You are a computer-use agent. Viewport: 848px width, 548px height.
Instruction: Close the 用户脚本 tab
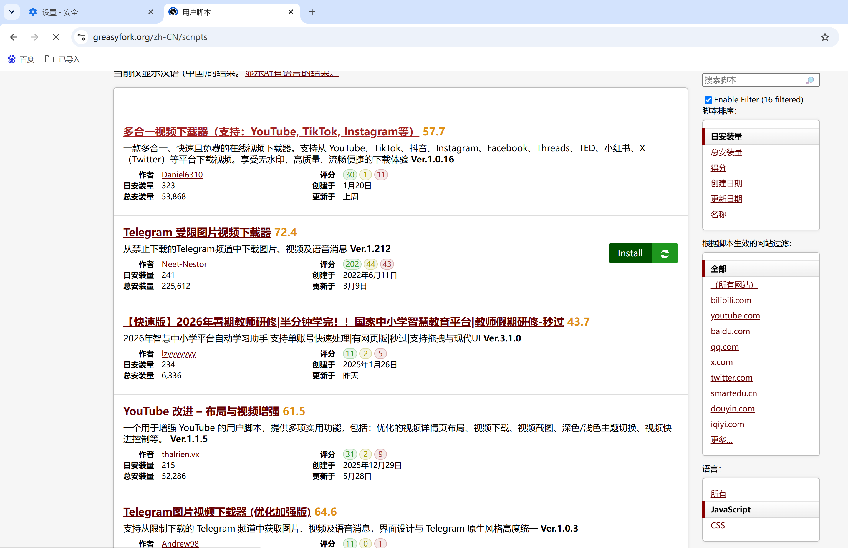pyautogui.click(x=291, y=12)
